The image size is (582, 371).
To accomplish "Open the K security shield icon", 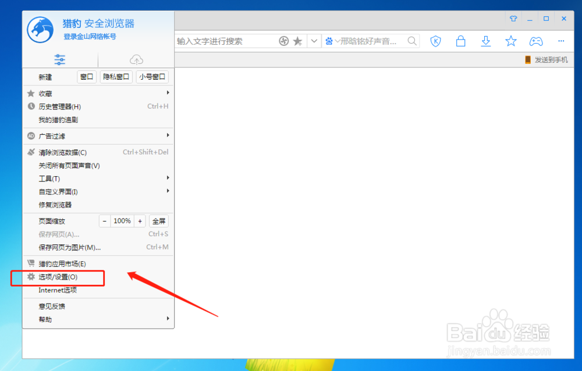I will click(x=435, y=41).
